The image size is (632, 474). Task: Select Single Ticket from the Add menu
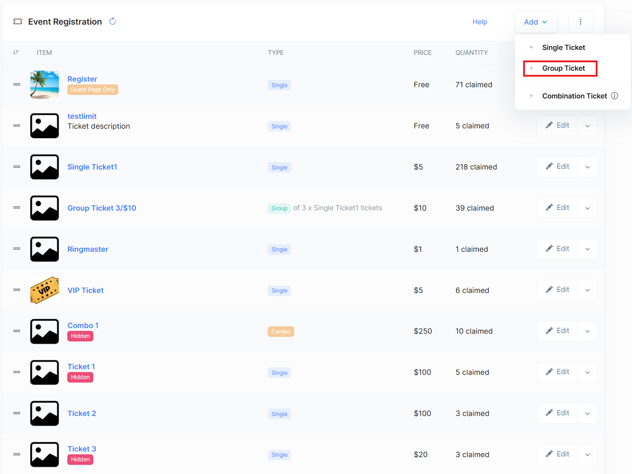coord(563,48)
